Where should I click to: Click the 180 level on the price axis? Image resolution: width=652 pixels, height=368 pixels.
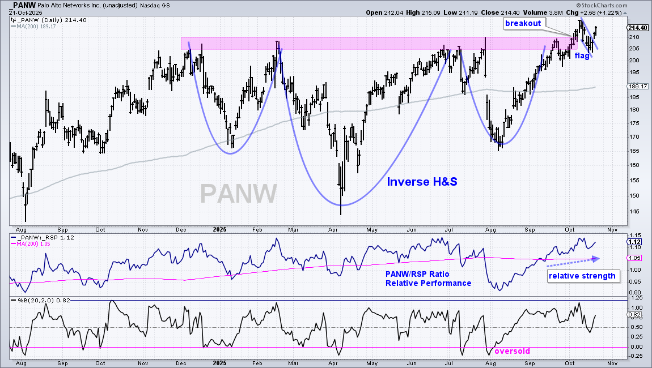click(634, 110)
